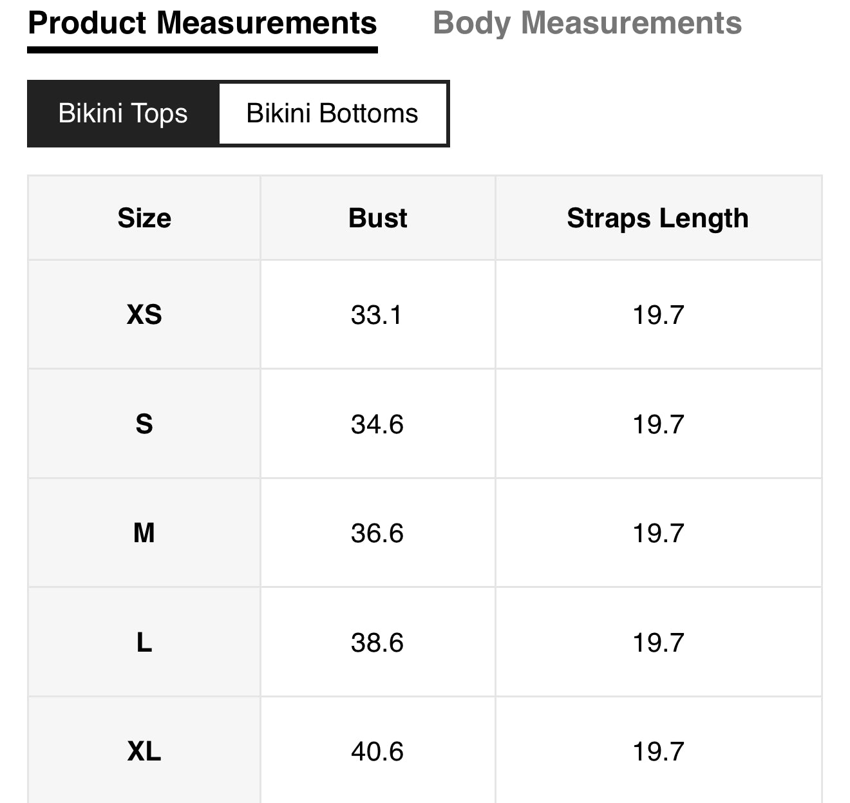
Task: Select the XS size row label
Action: coord(144,315)
